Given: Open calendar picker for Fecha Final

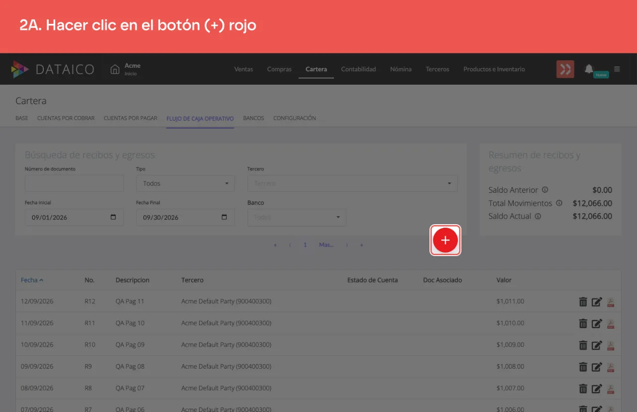Looking at the screenshot, I should pos(224,217).
